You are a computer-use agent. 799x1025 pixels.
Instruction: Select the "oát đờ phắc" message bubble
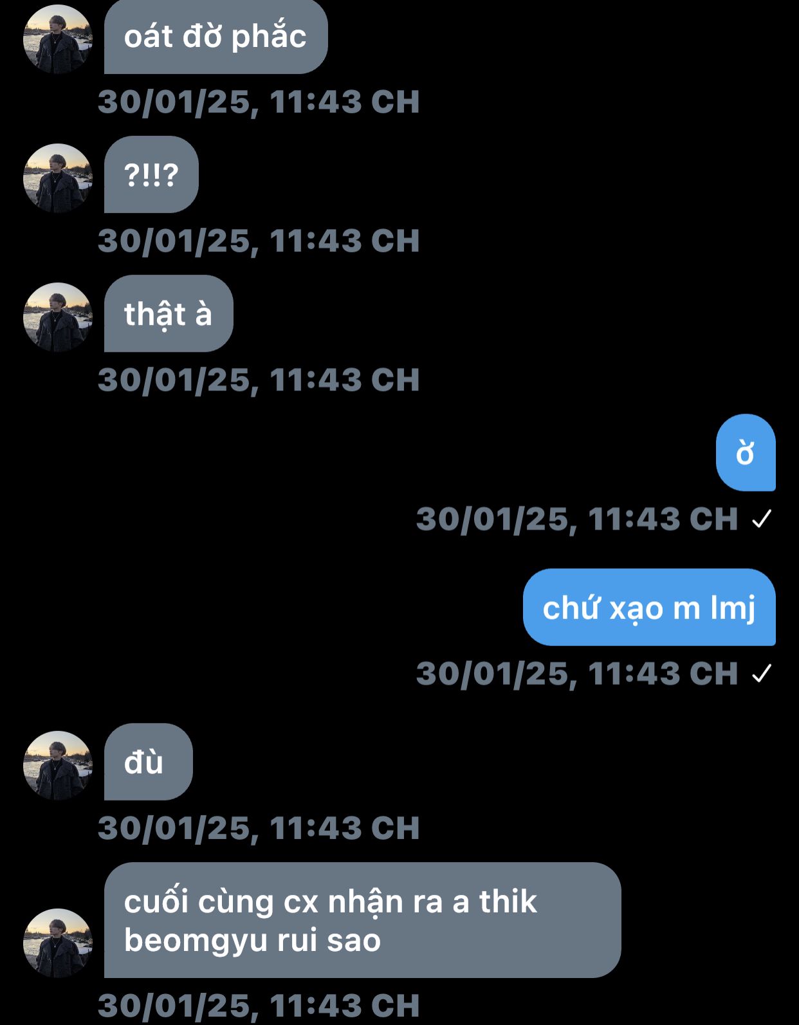tap(216, 36)
